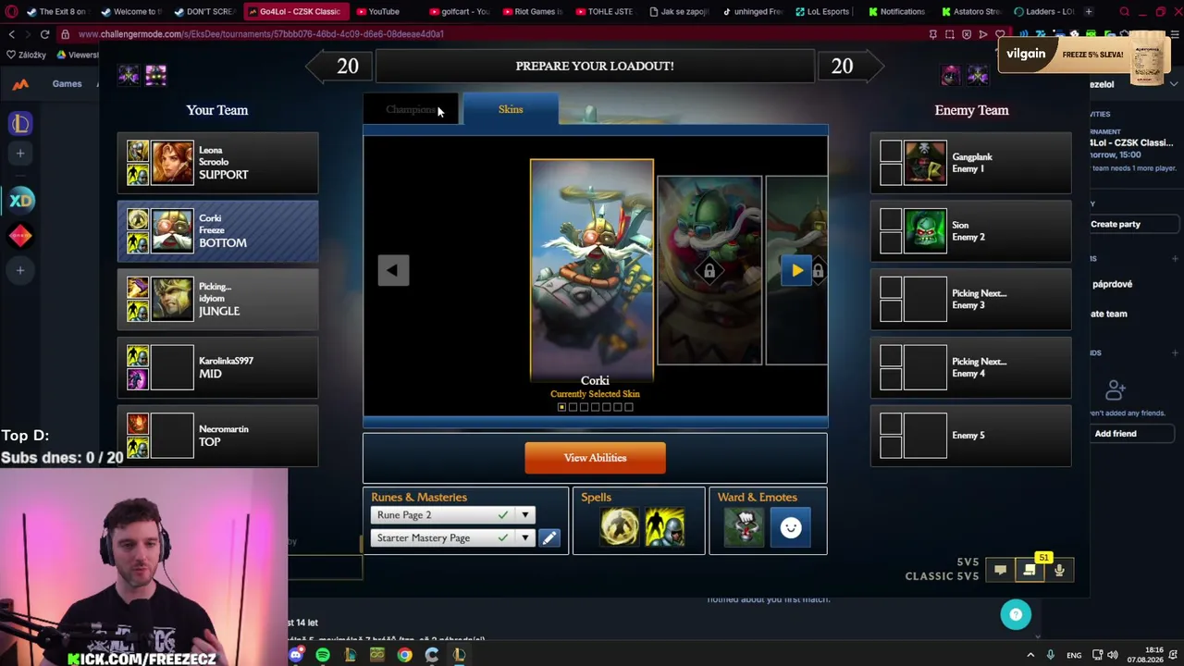The width and height of the screenshot is (1184, 666).
Task: Select the ward skin icon
Action: tap(744, 527)
